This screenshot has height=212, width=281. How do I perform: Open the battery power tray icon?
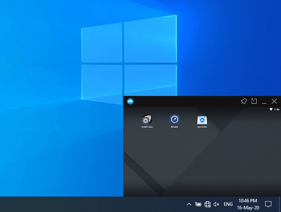coord(198,204)
